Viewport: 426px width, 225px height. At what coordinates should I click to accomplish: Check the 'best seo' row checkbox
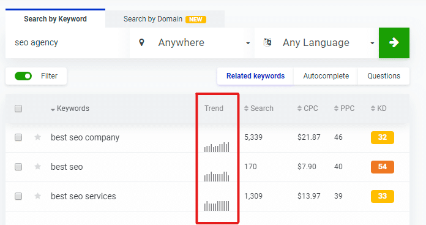(18, 167)
